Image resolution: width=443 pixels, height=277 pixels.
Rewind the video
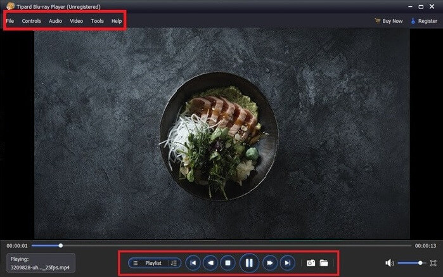tap(210, 263)
